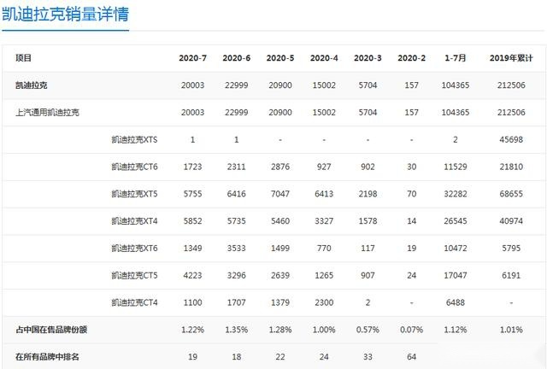
Task: Click brand ranking 64 for 2020-2
Action: (412, 357)
